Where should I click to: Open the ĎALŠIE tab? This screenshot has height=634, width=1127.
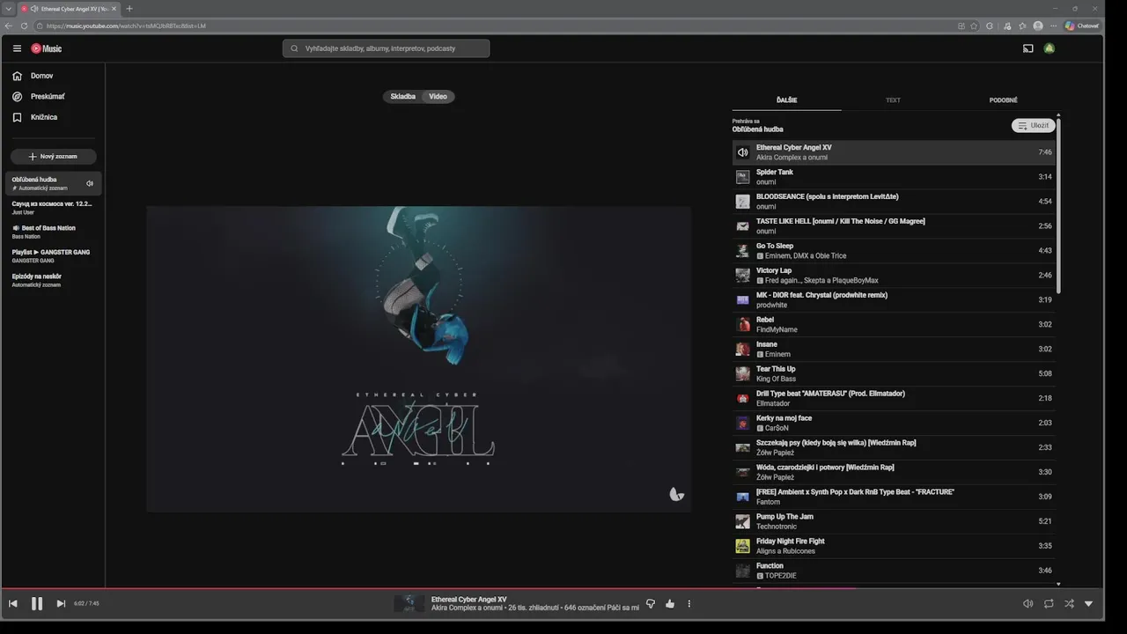point(787,100)
